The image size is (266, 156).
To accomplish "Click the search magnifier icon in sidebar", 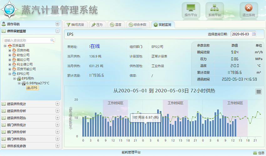I will click(x=52, y=40).
